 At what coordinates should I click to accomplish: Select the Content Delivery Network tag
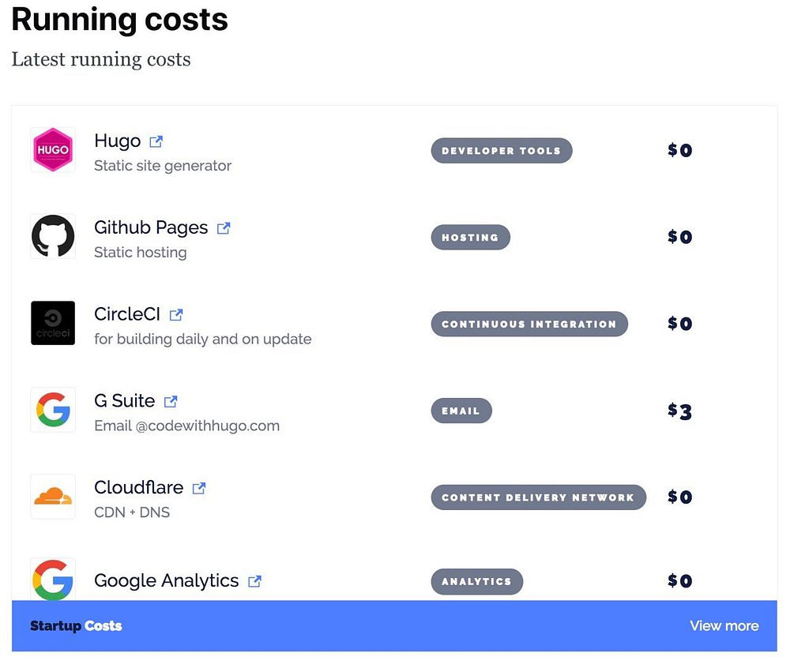tap(538, 497)
